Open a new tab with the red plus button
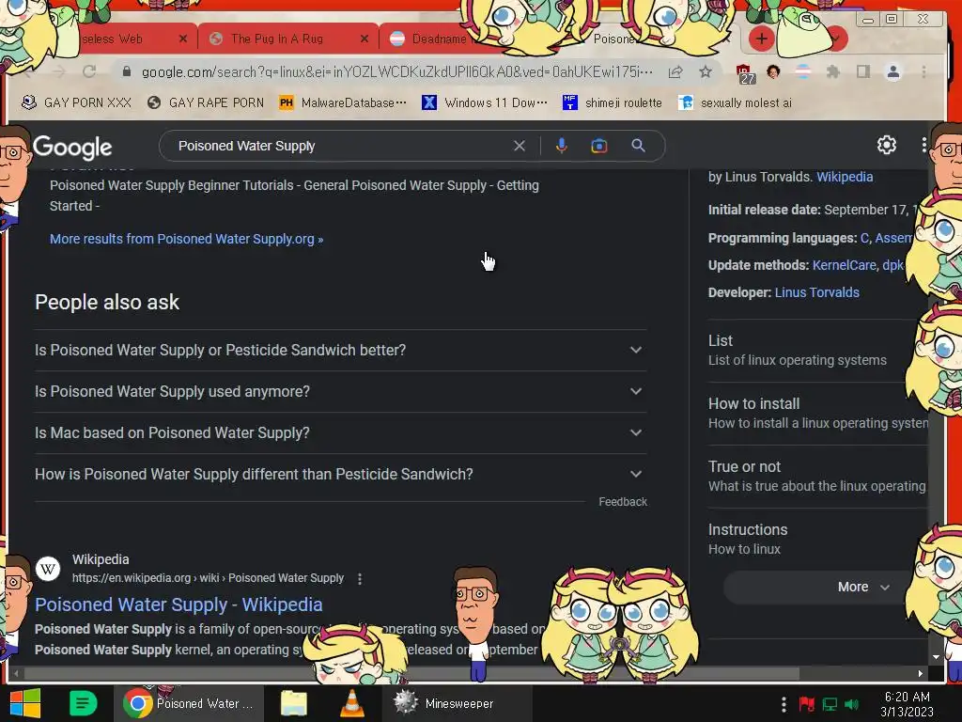962x722 pixels. (x=761, y=39)
